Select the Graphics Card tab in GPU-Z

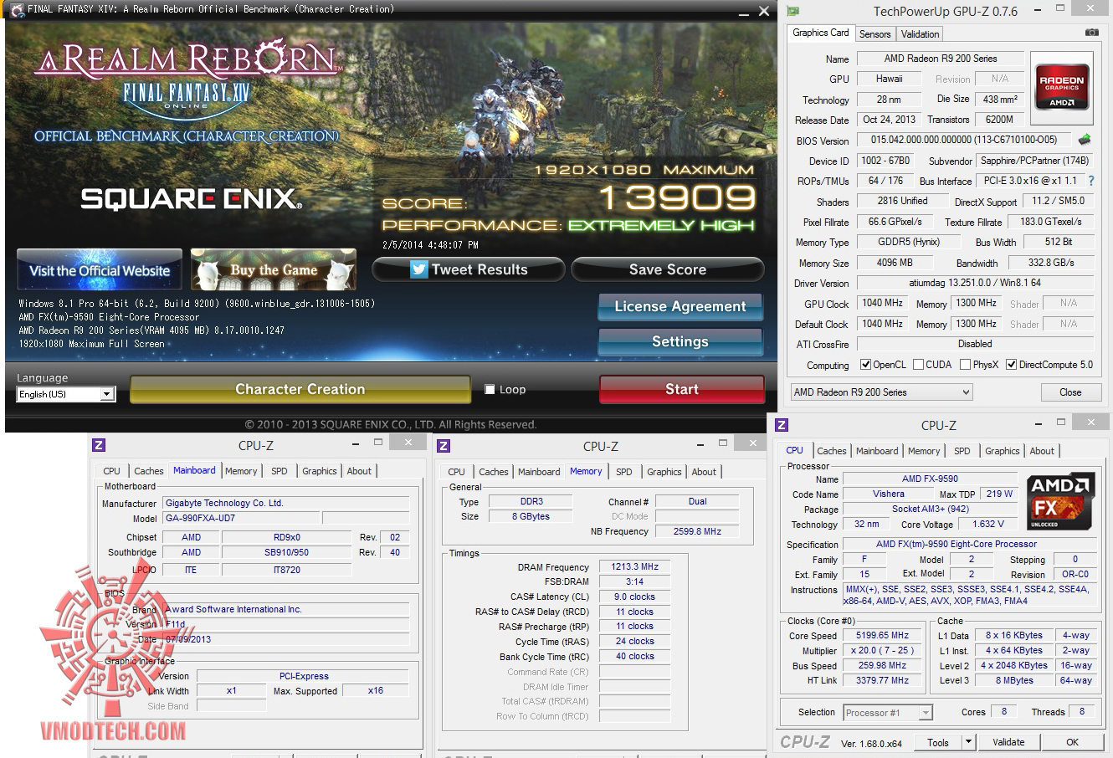(820, 33)
